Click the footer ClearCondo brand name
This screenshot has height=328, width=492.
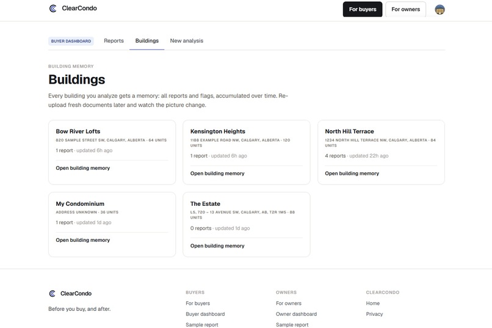tap(76, 293)
